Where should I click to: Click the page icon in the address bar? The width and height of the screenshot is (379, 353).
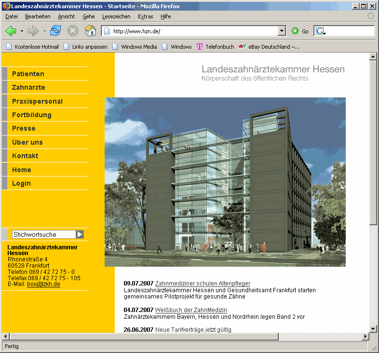pos(107,31)
